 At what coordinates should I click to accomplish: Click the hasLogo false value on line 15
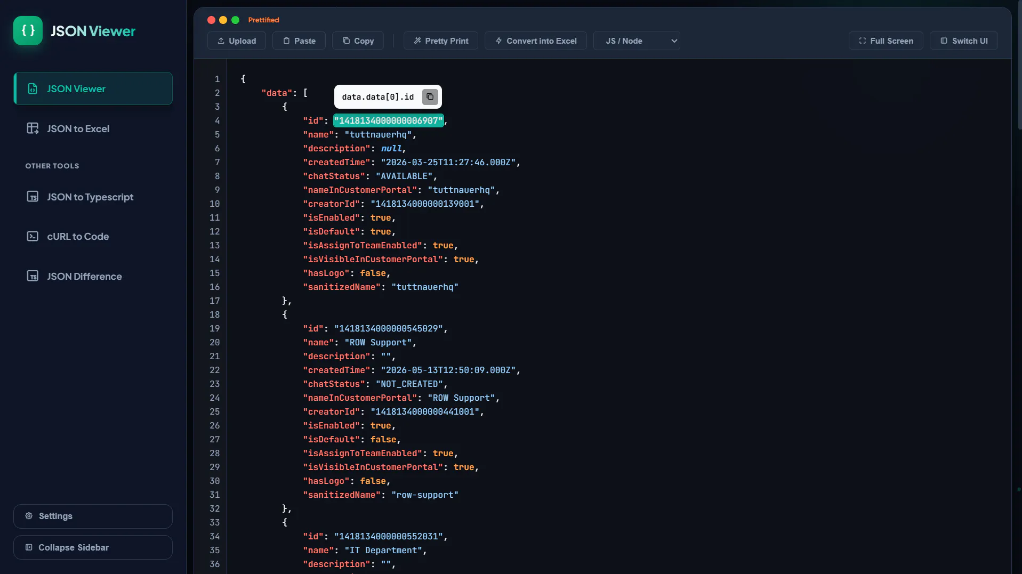point(373,273)
